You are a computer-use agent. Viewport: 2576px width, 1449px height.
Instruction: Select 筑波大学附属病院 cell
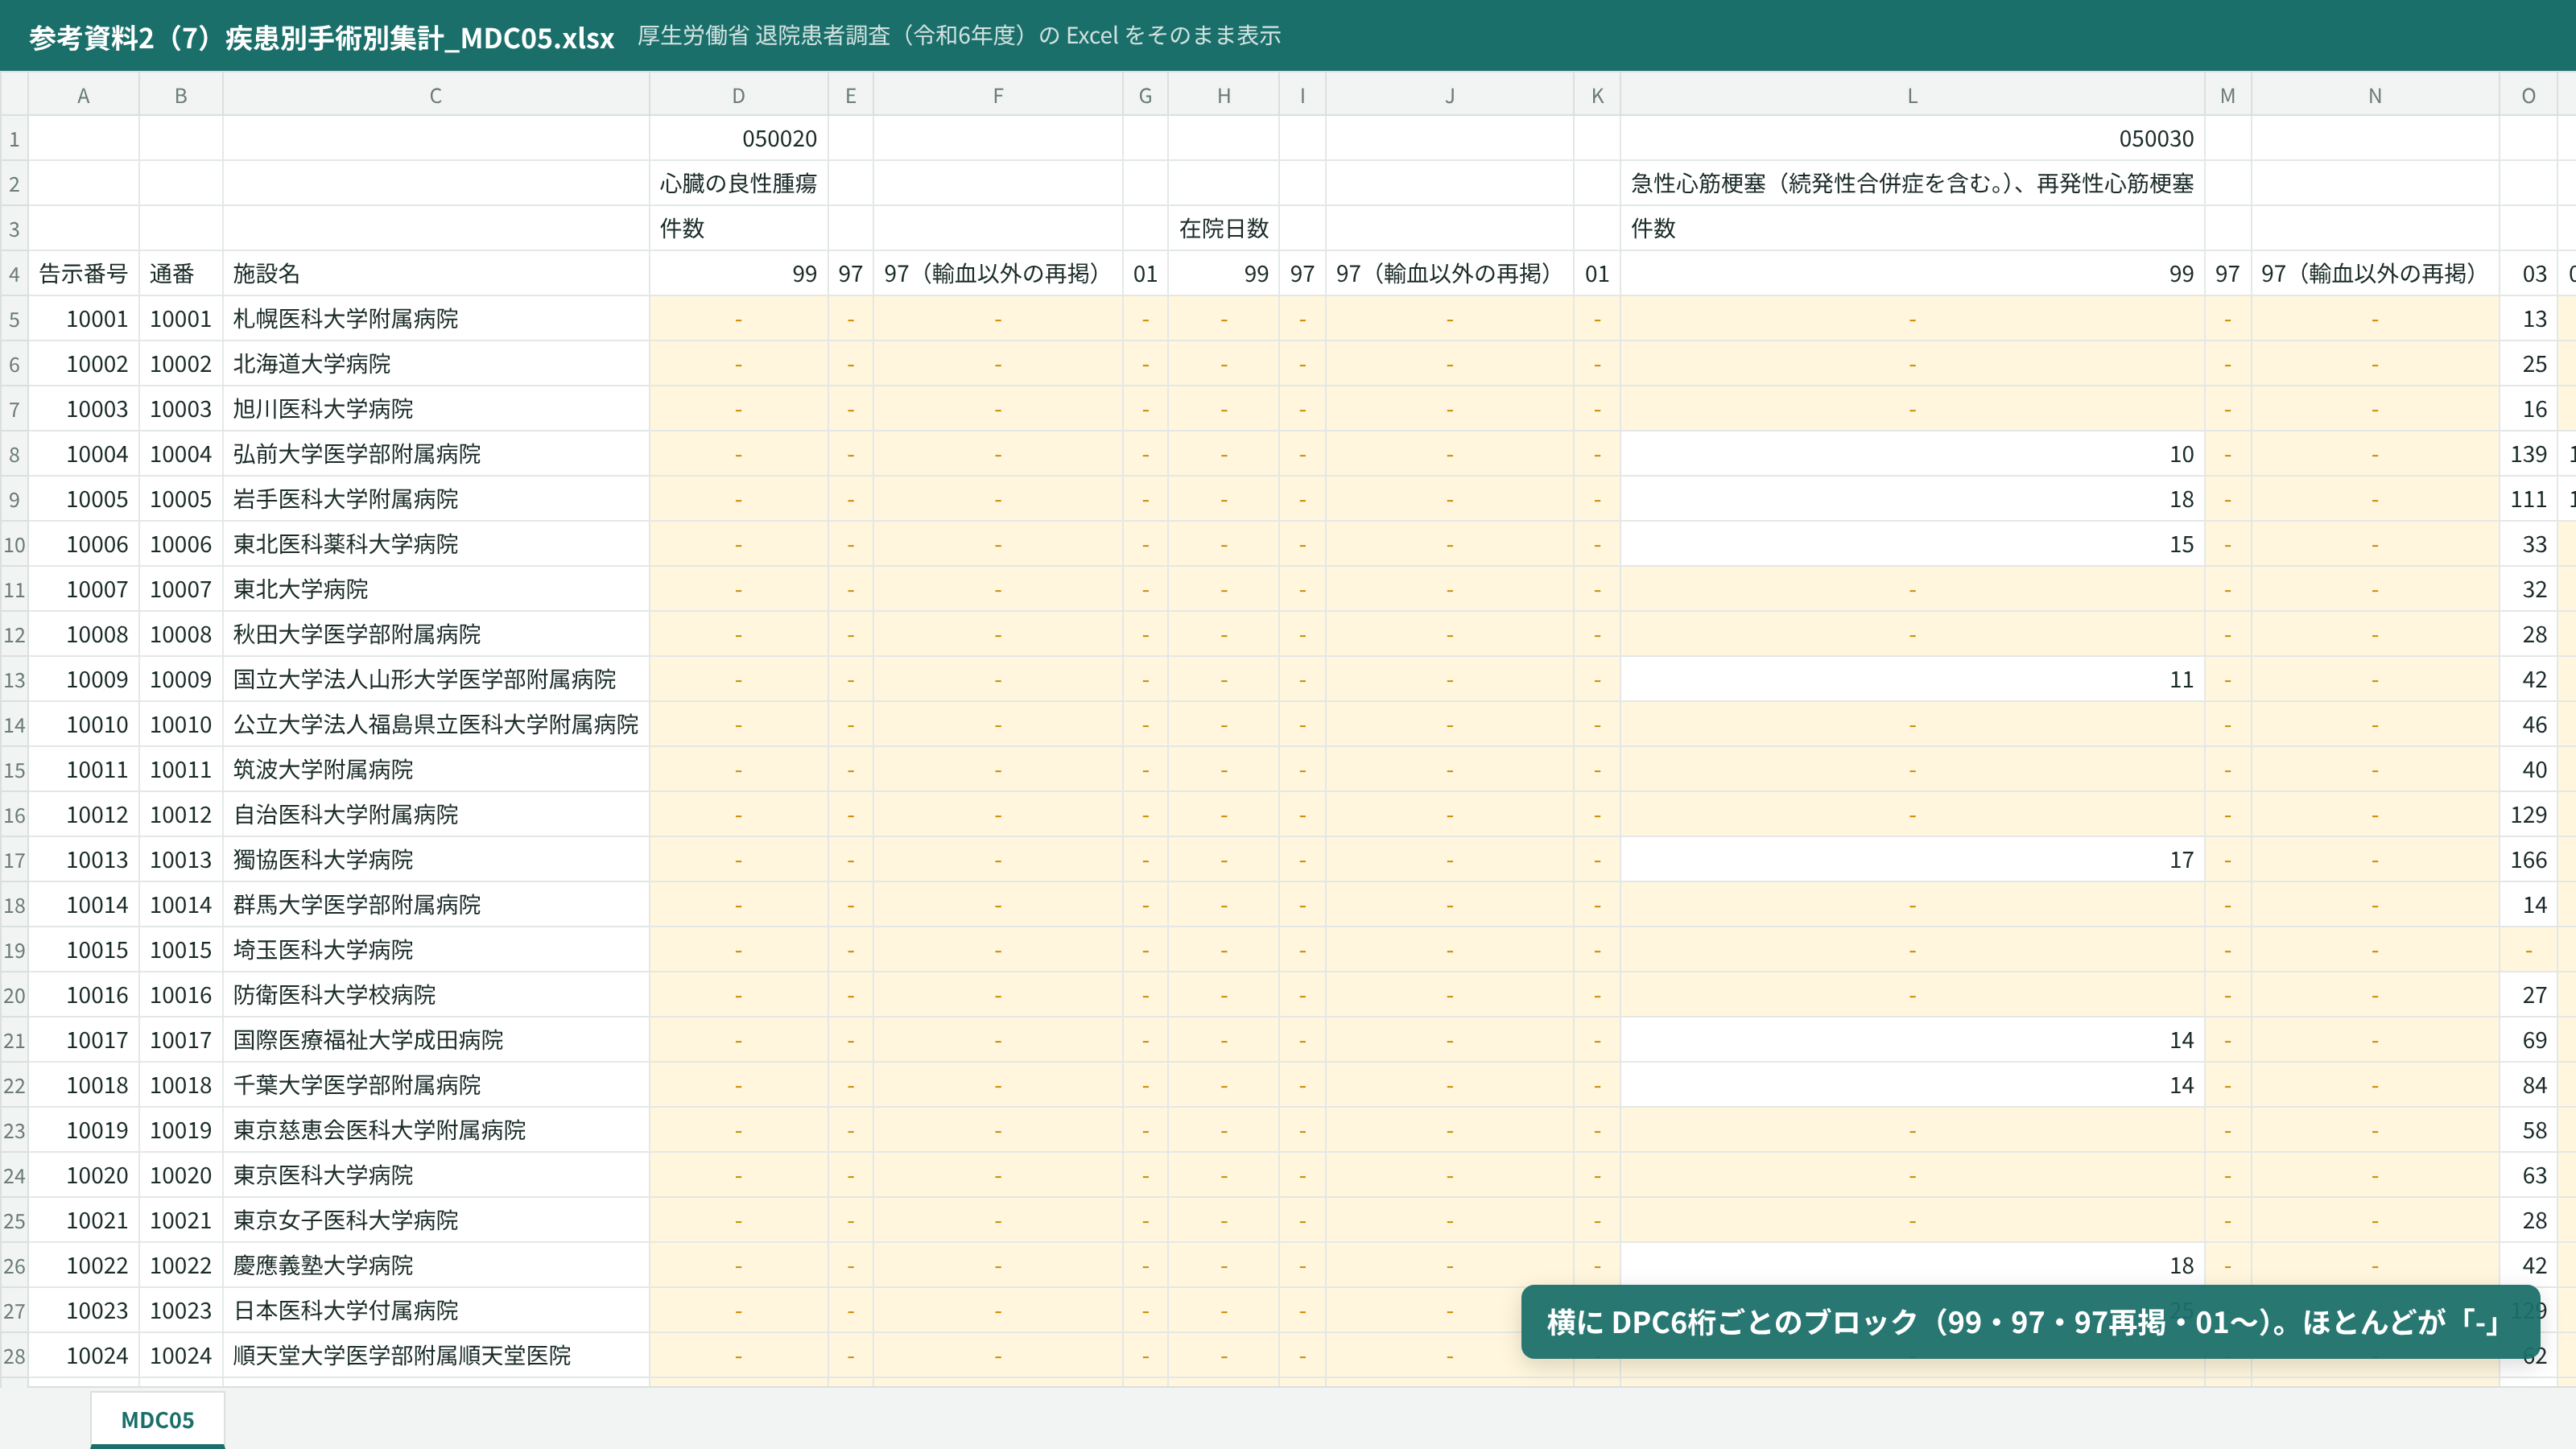435,769
